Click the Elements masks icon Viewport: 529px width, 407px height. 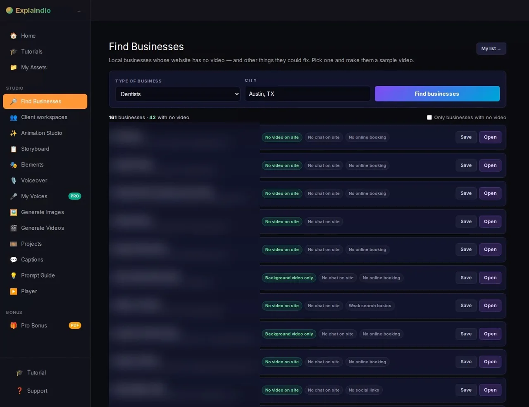click(14, 165)
